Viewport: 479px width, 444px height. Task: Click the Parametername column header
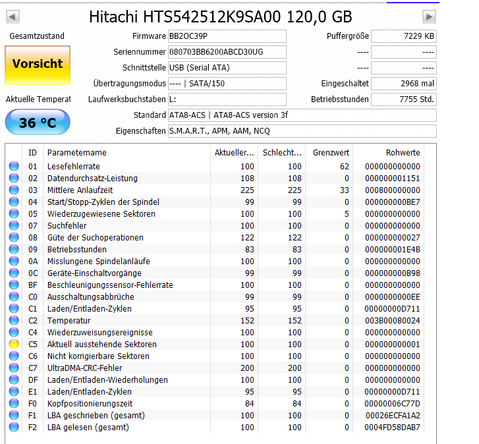click(x=127, y=152)
